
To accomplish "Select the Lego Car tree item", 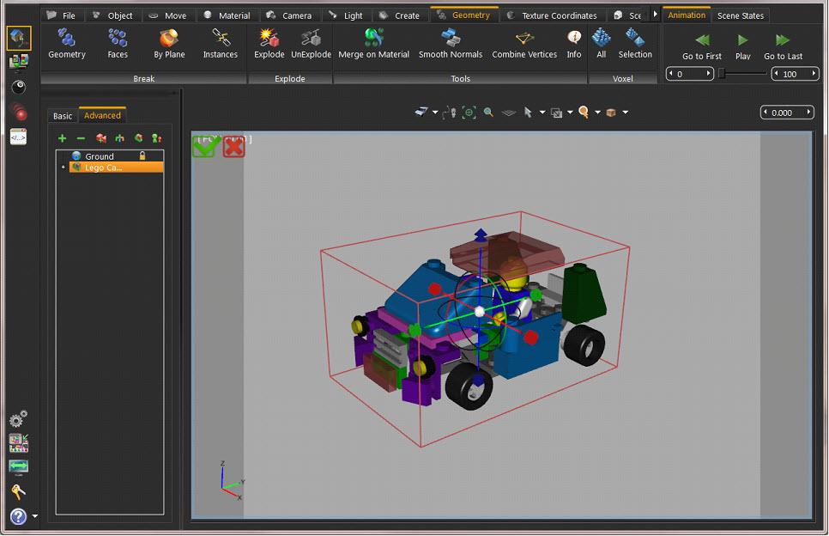I will (x=116, y=167).
